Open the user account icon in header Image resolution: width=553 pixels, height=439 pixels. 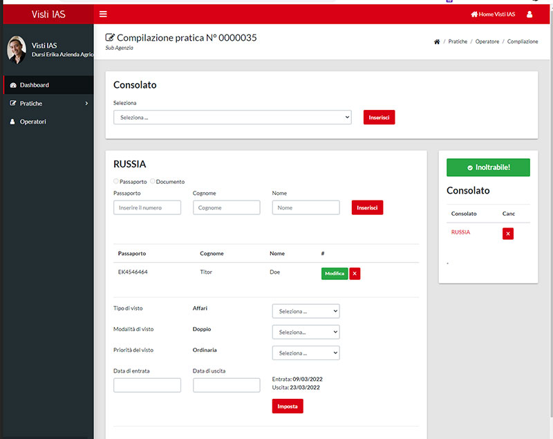pos(529,15)
